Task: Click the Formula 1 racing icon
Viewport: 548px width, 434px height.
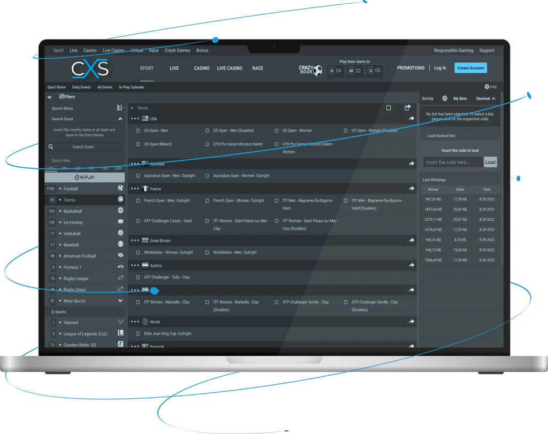Action: pos(120,267)
